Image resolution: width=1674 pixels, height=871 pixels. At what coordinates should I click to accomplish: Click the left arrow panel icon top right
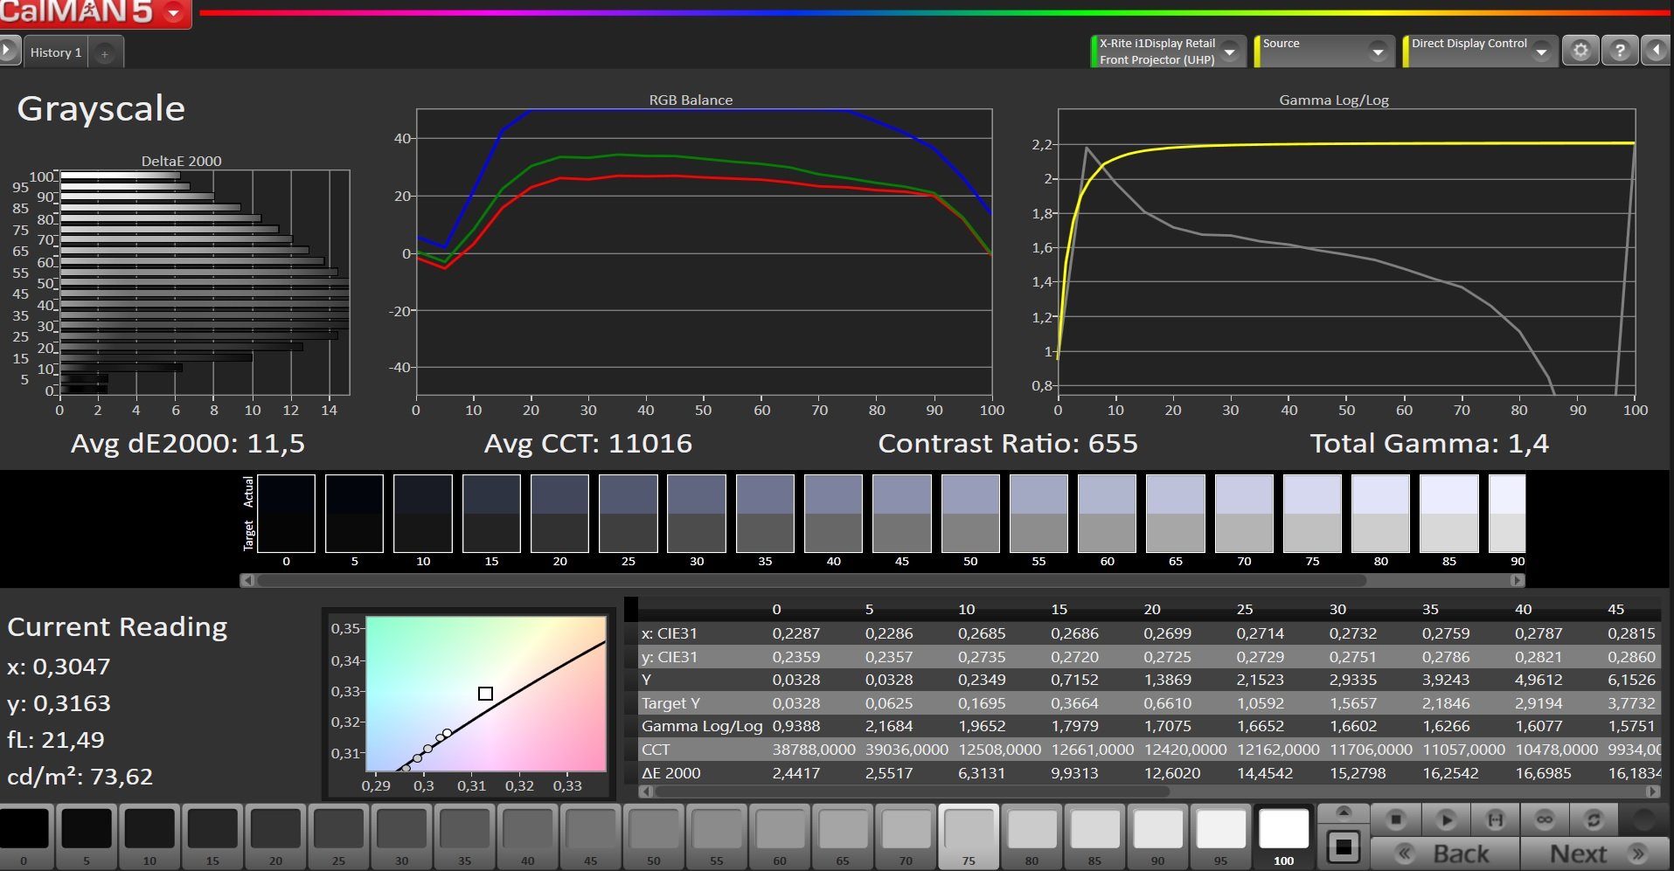[x=1656, y=51]
